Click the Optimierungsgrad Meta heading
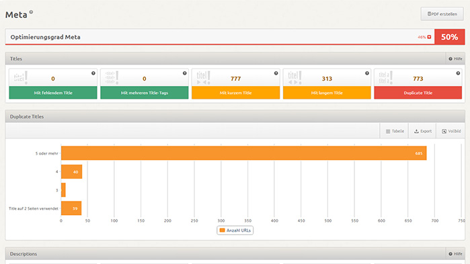 [45, 37]
